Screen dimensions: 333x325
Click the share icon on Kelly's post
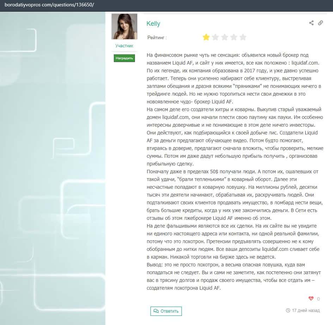click(x=312, y=23)
